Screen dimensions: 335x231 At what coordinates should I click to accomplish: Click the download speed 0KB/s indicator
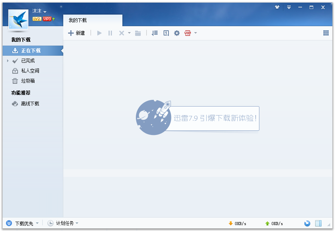click(x=237, y=223)
